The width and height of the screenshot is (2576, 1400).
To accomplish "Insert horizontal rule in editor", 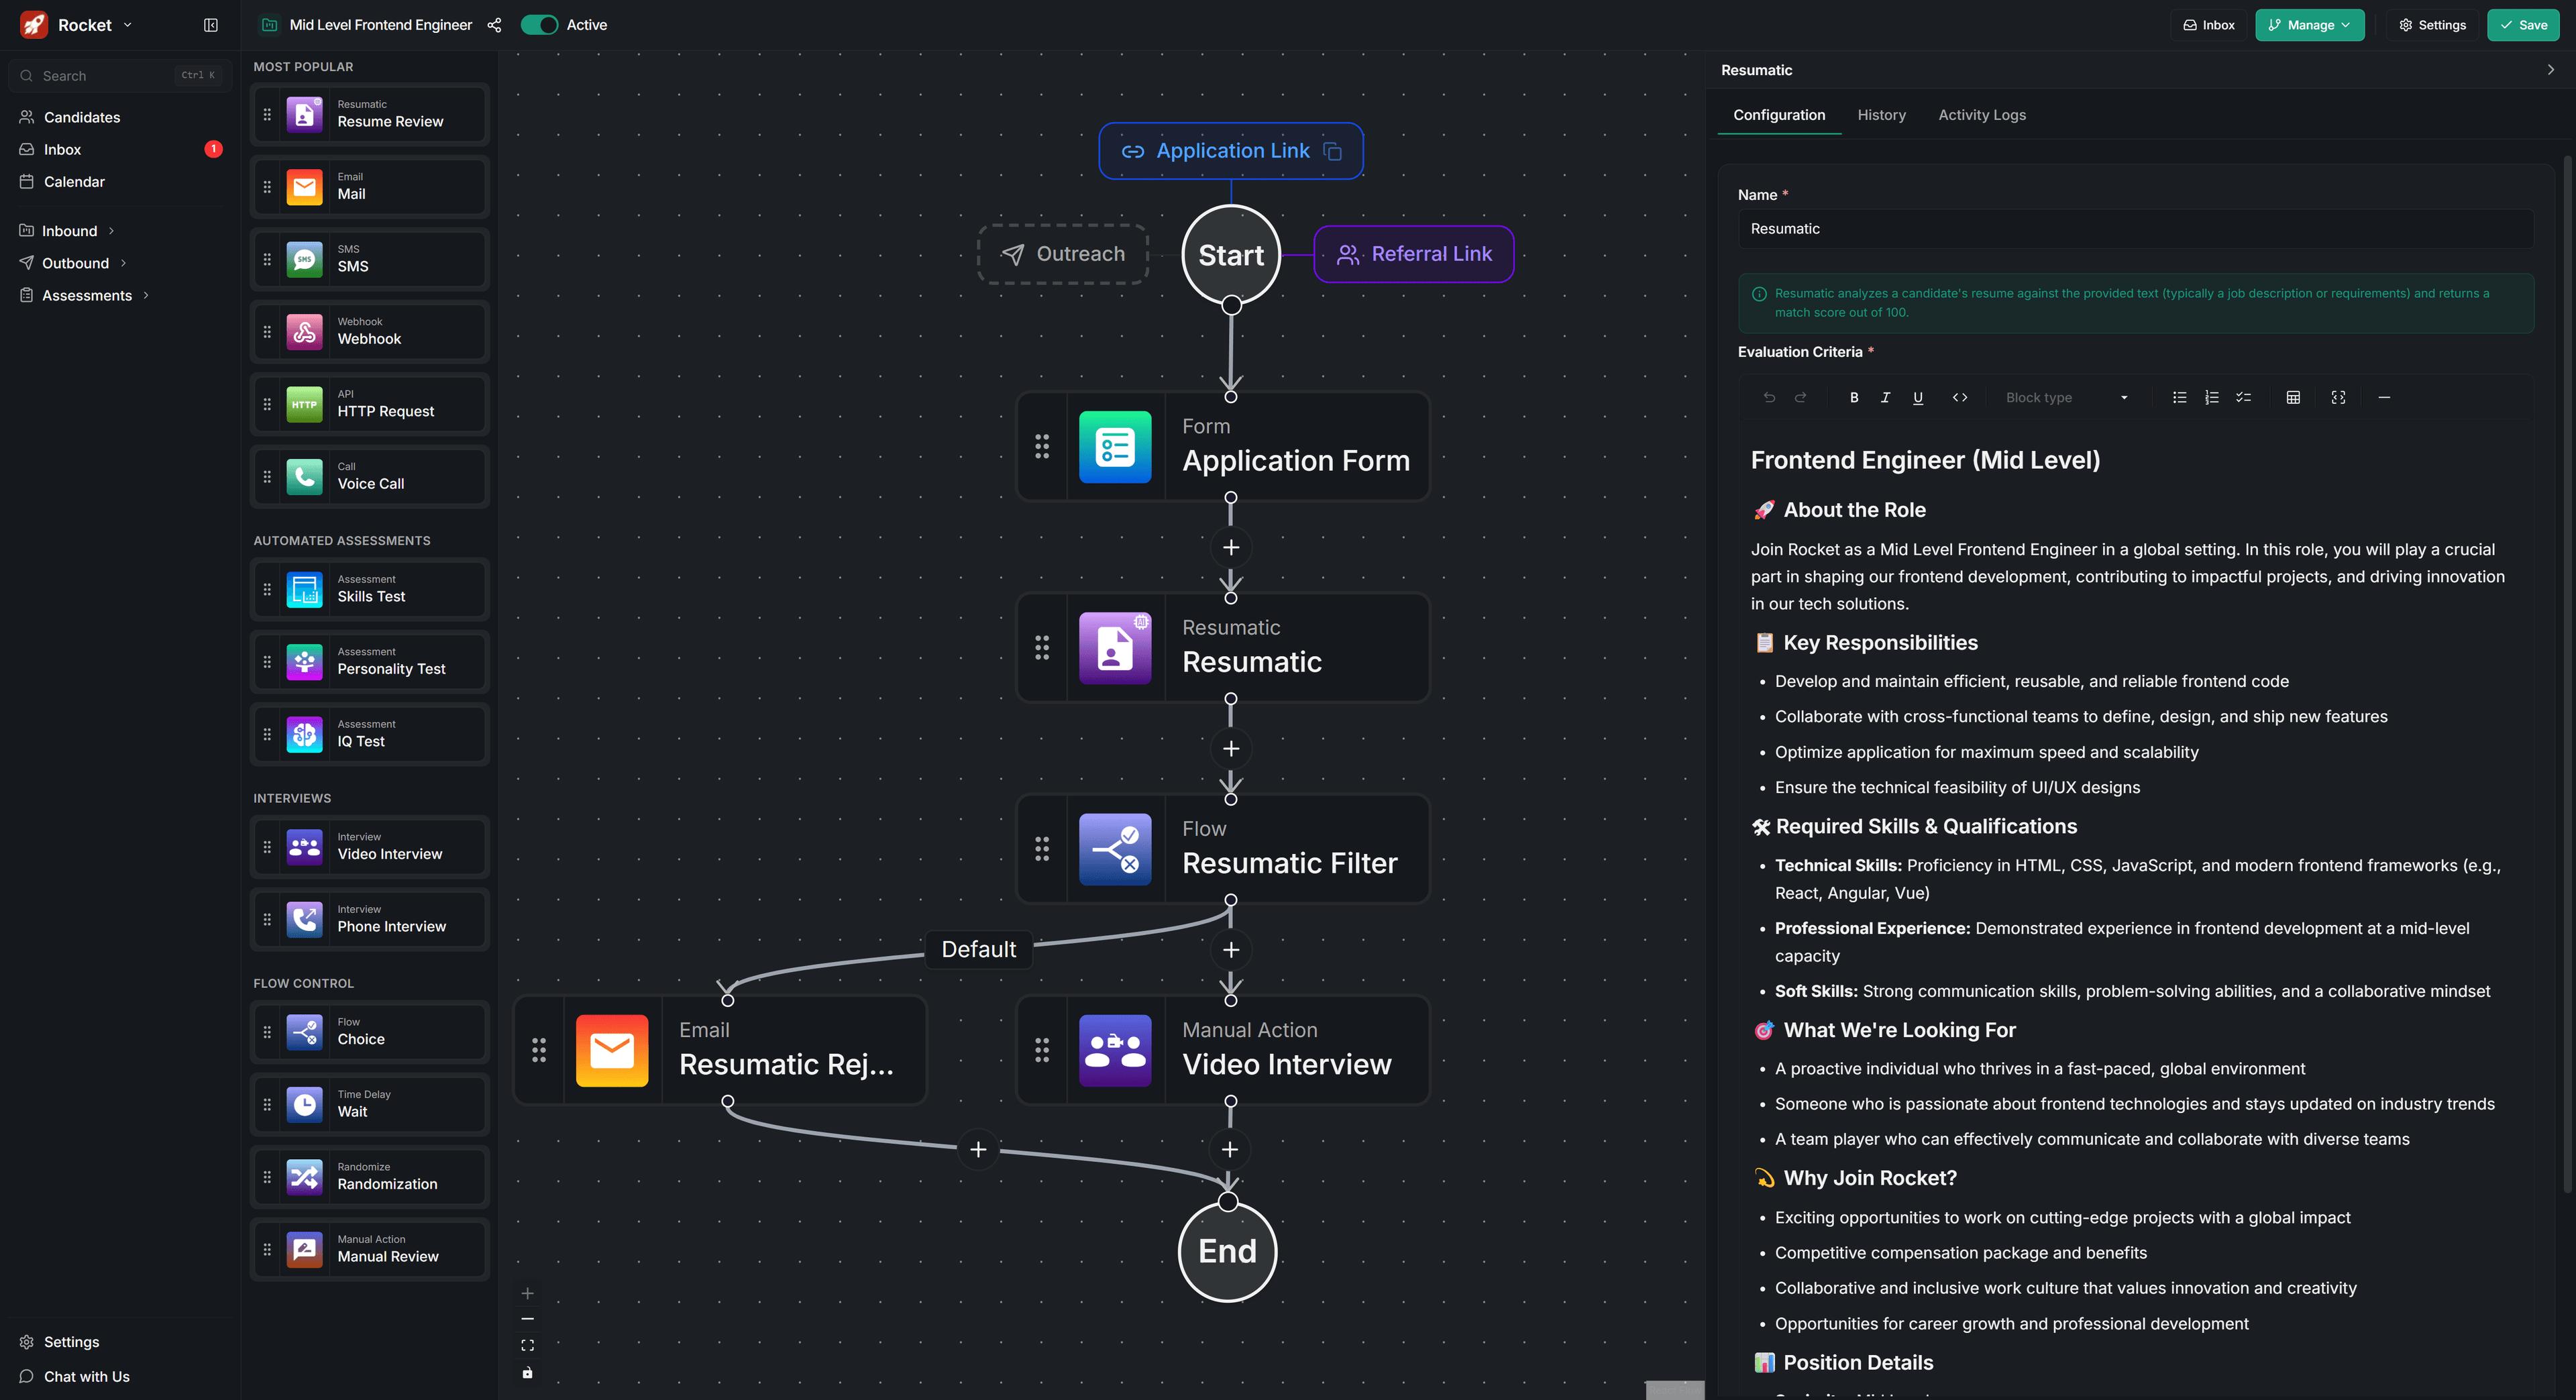I will pos(2384,398).
